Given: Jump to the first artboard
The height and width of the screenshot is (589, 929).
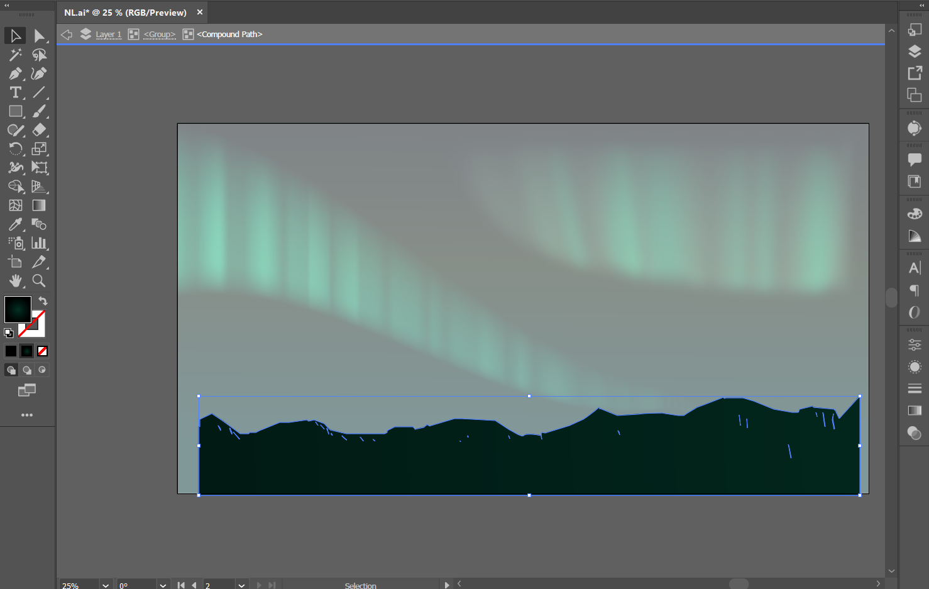Looking at the screenshot, I should pos(181,585).
